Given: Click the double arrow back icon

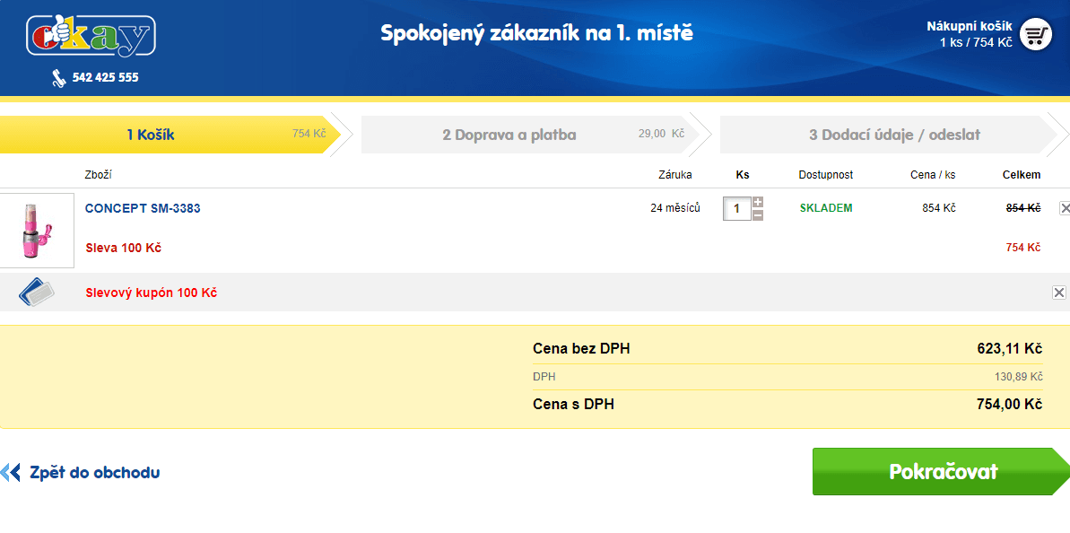Looking at the screenshot, I should click(11, 472).
